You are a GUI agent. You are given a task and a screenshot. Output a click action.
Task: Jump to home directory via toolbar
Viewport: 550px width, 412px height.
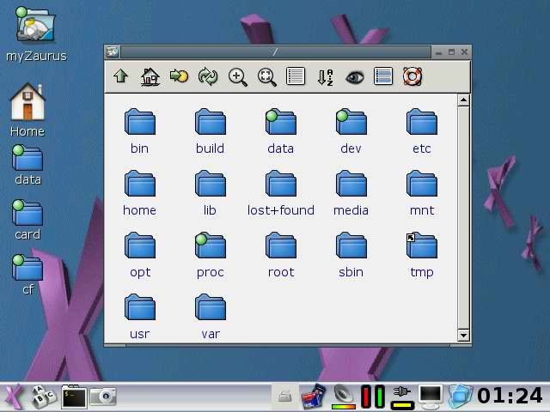pos(150,76)
